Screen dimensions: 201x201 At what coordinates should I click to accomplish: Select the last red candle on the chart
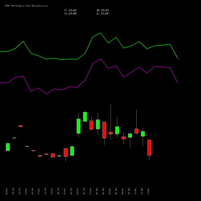149,148
